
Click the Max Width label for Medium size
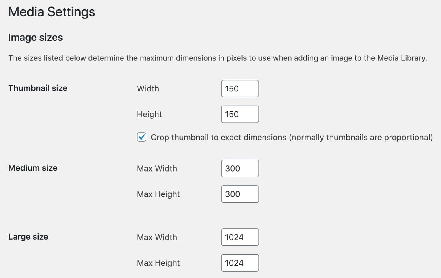point(157,169)
